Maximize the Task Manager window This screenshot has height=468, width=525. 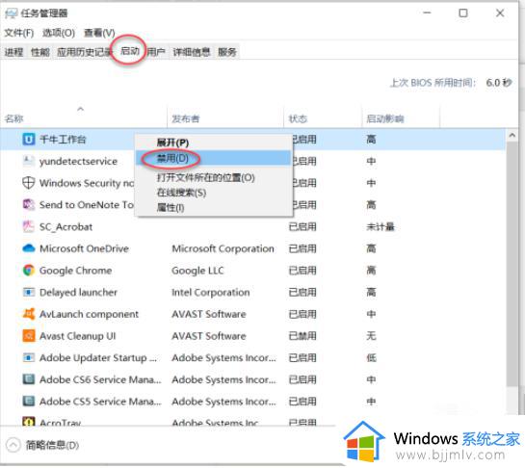tap(463, 13)
